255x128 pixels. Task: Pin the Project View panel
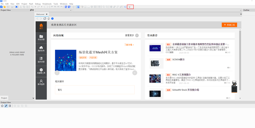(31, 10)
